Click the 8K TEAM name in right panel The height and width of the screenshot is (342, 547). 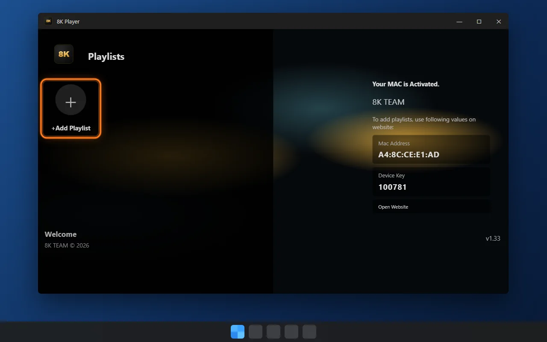click(x=388, y=102)
